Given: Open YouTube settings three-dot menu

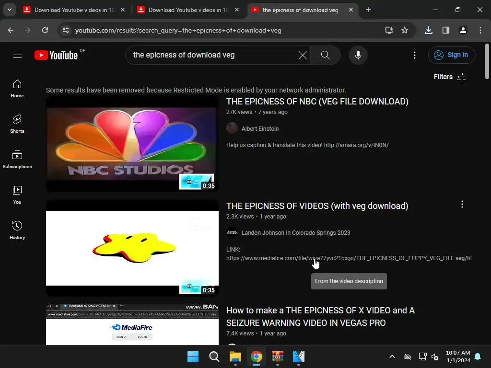Looking at the screenshot, I should (x=415, y=55).
